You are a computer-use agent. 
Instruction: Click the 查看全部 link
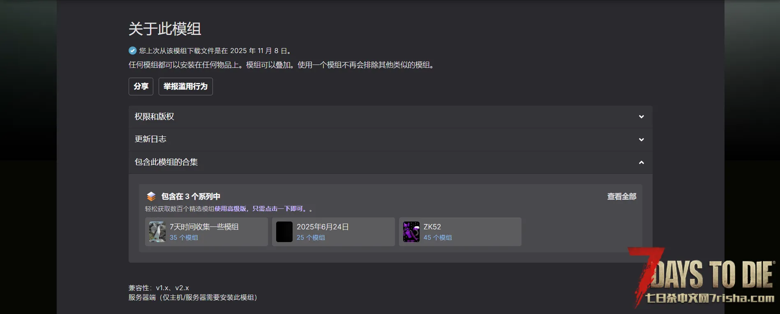[x=622, y=196]
